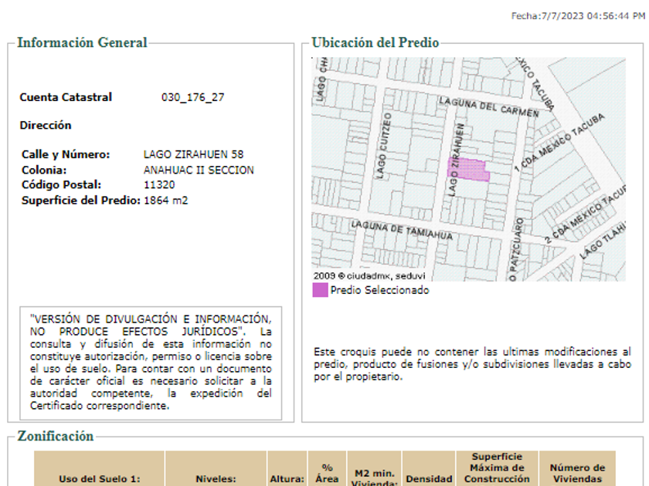
Task: Click the Superficie del Predio label
Action: [81, 201]
